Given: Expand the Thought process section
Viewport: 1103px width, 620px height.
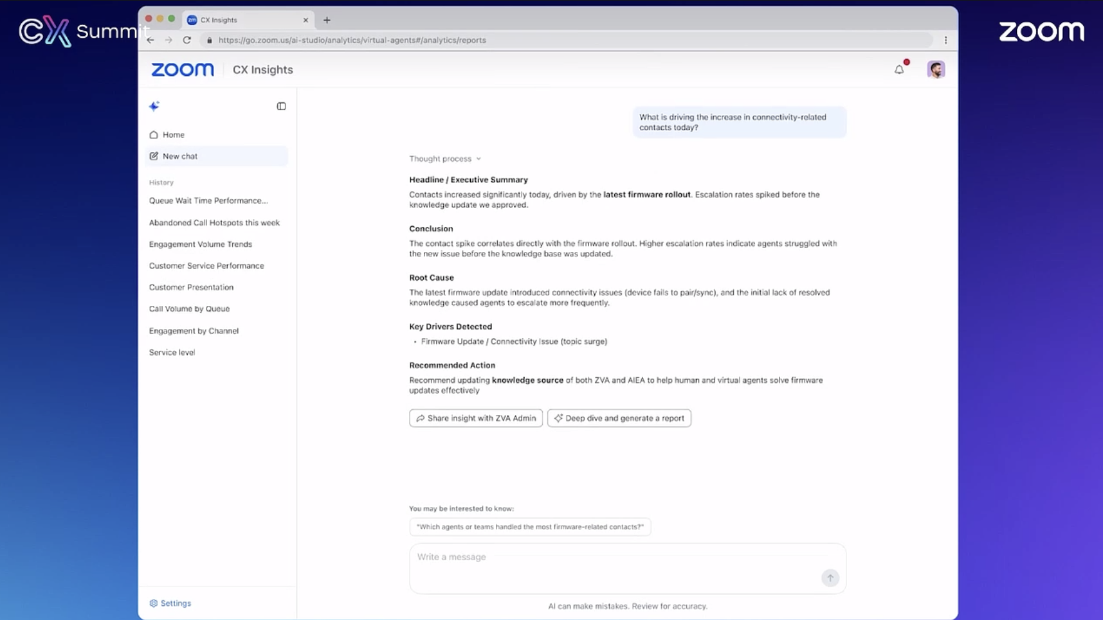Looking at the screenshot, I should (445, 159).
